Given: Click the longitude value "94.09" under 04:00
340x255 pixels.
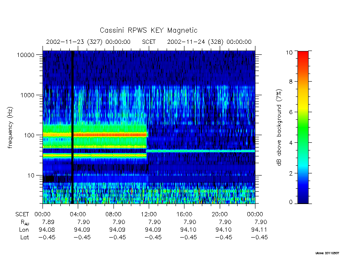Looking at the screenshot, I should (82, 229).
